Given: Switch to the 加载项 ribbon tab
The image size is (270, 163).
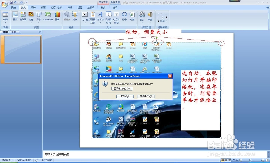Looking at the screenshot, I should point(91,8).
